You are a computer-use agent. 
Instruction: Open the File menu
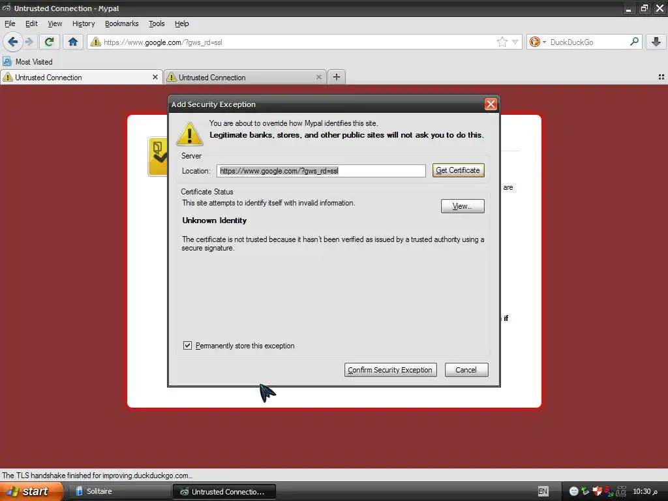coord(10,23)
